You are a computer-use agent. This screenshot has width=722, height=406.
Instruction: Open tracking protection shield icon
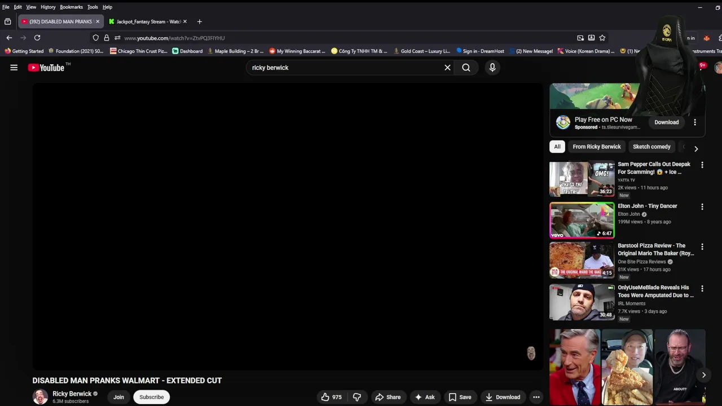tap(96, 38)
